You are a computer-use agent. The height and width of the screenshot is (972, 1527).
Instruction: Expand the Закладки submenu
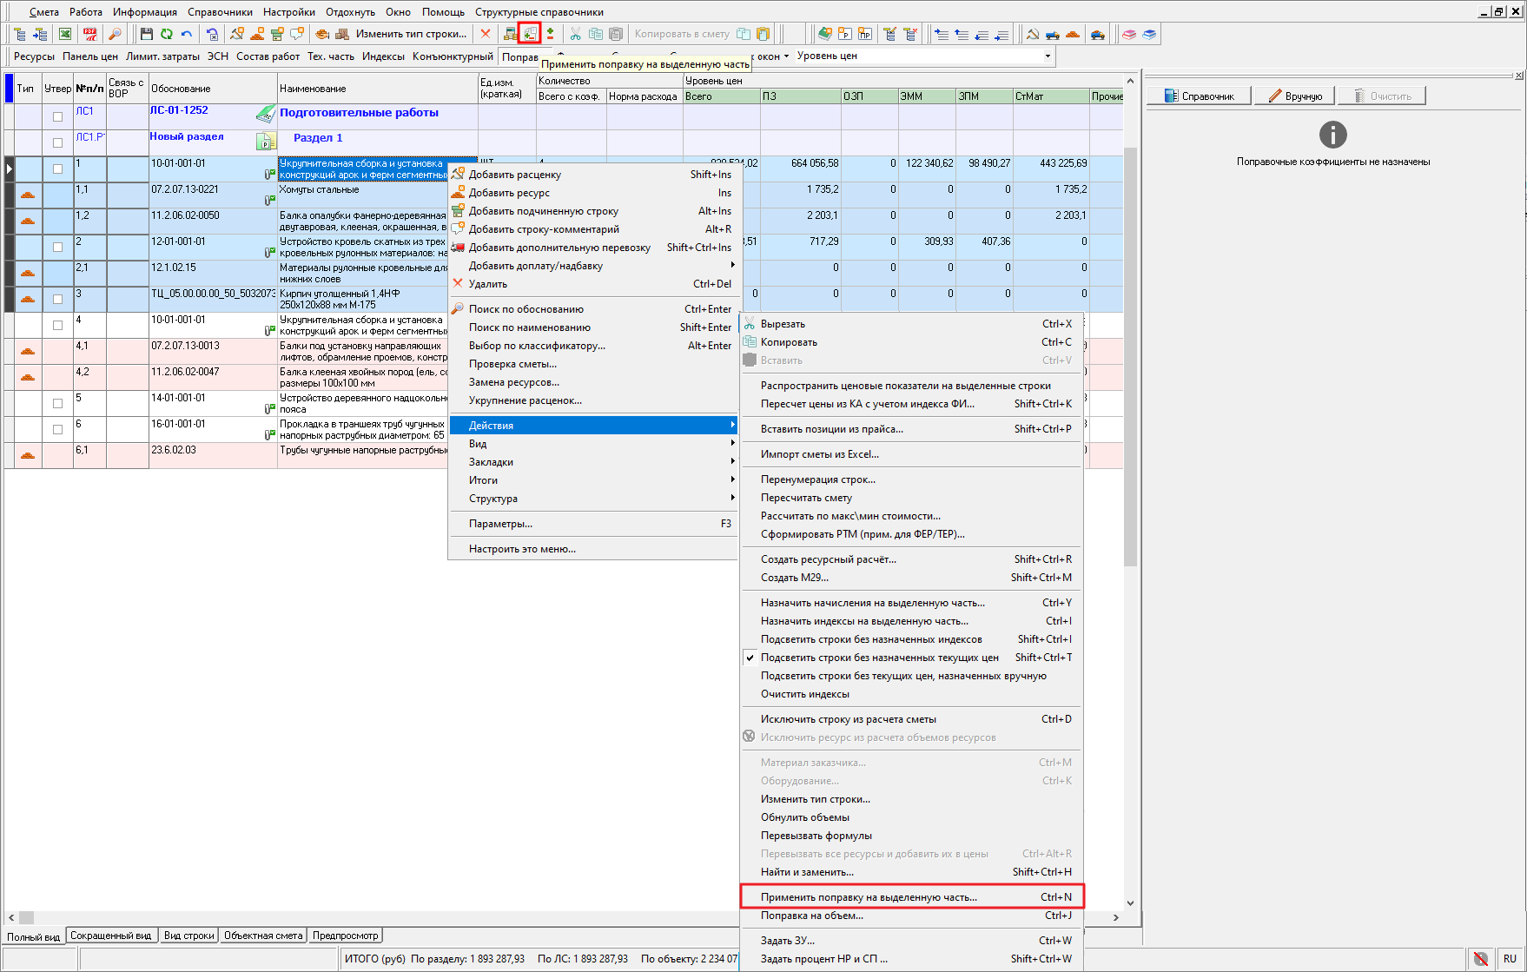coord(593,462)
